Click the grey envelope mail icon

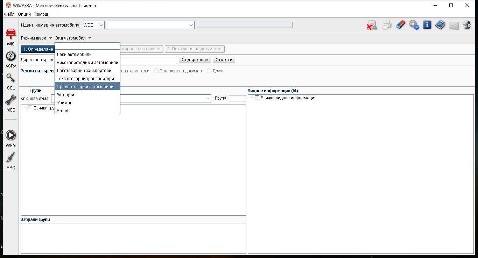coord(454,26)
